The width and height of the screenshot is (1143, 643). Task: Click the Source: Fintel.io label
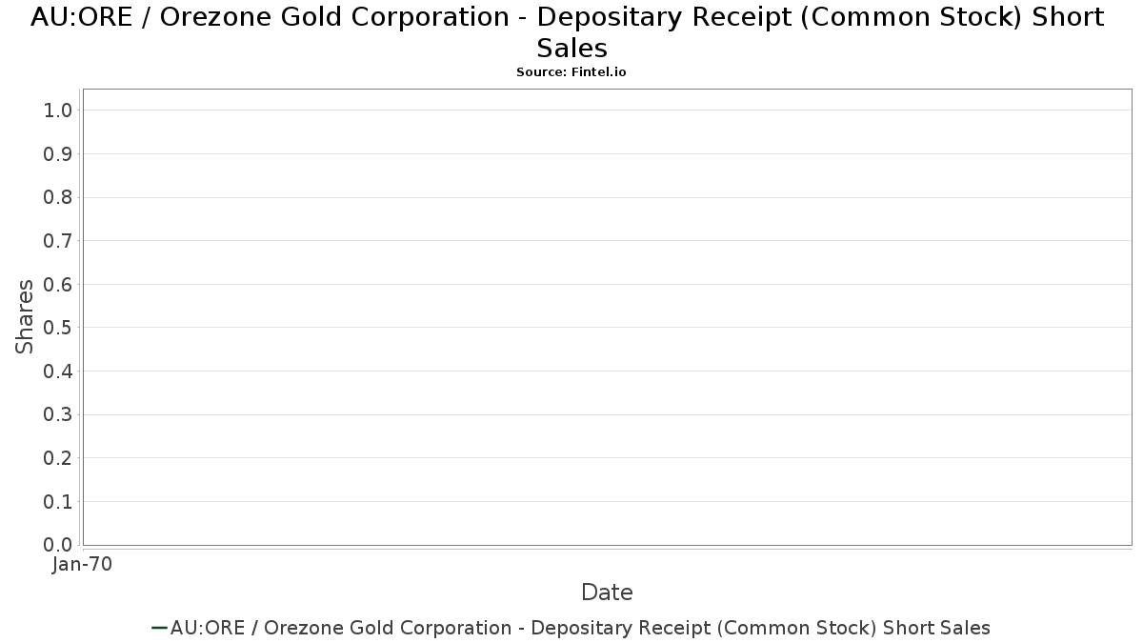571,72
